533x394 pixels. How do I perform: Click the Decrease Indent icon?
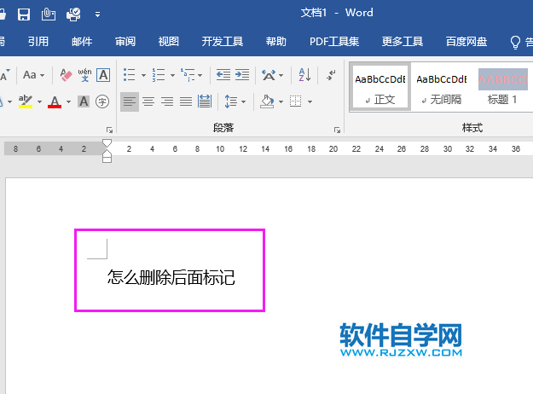tap(223, 75)
